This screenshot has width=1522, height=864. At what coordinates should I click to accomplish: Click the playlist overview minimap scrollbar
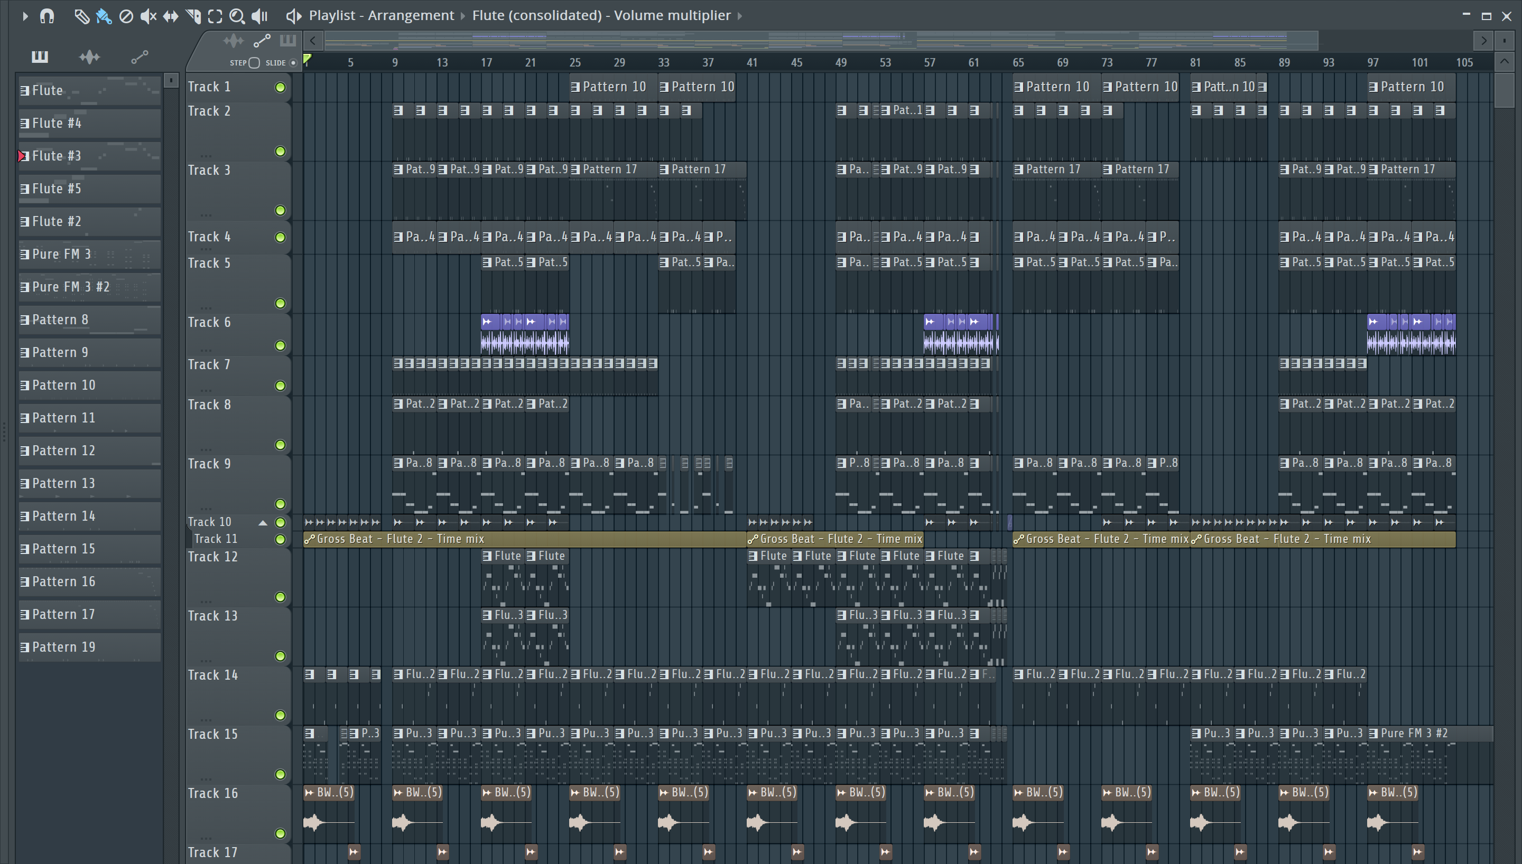821,40
